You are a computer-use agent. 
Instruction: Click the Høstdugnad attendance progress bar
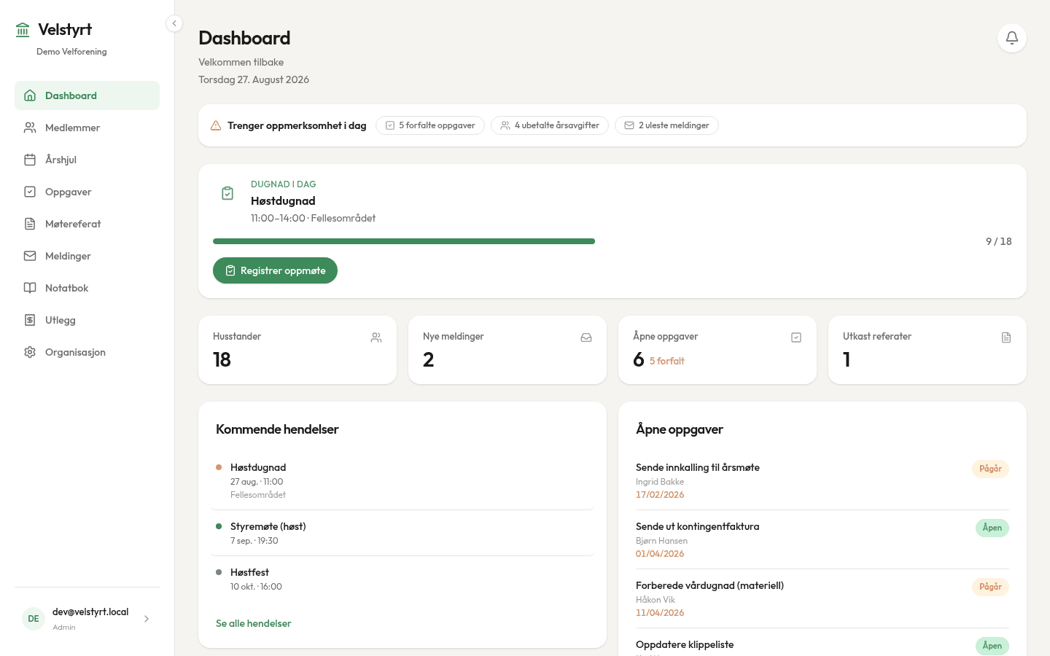pyautogui.click(x=594, y=241)
